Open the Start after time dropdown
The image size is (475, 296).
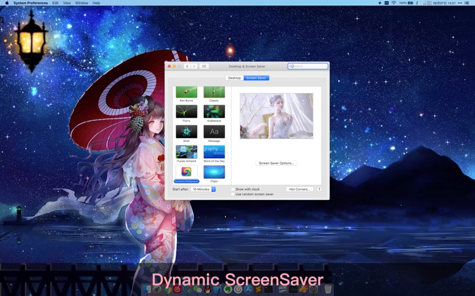pos(204,189)
